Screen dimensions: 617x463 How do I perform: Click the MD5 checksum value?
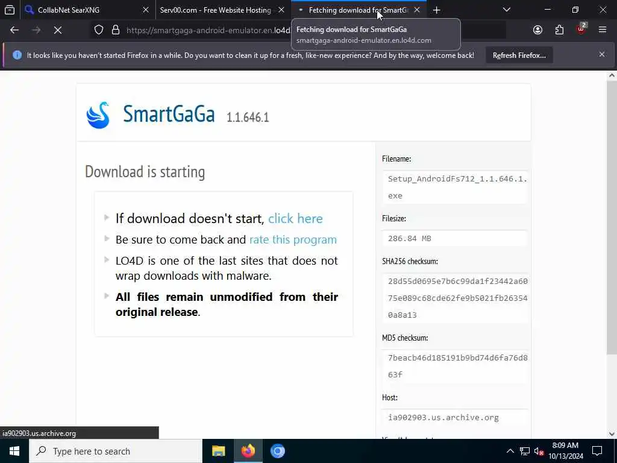458,366
